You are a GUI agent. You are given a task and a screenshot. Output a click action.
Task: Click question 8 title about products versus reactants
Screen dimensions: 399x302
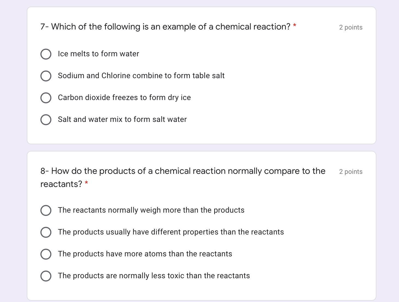coord(183,171)
